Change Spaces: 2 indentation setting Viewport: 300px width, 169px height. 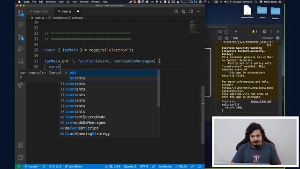coord(130,167)
